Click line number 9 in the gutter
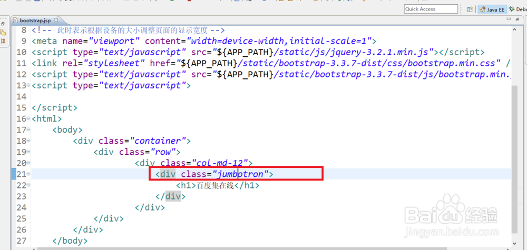 point(24,41)
